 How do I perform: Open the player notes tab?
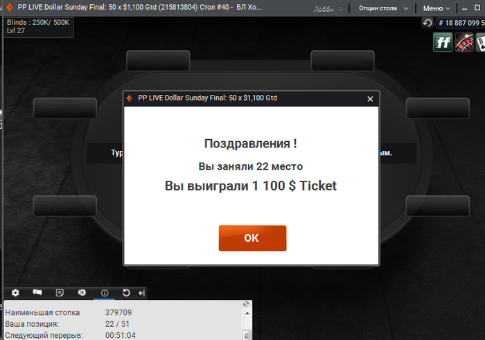coord(60,293)
